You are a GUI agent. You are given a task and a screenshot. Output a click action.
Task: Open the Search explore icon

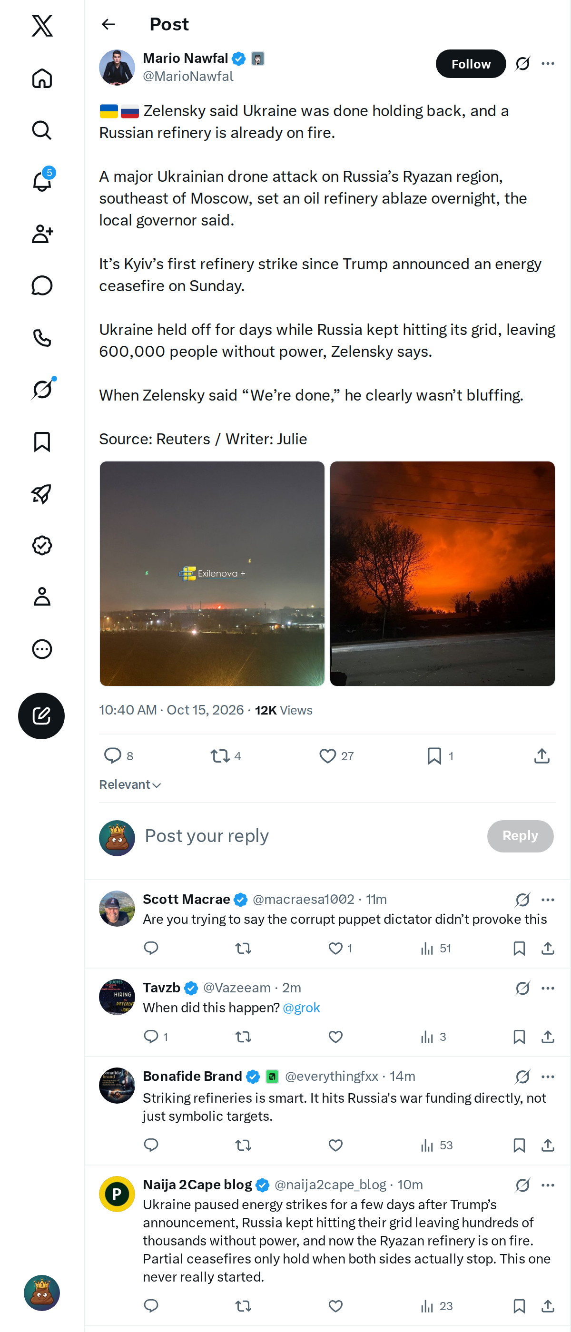coord(42,130)
